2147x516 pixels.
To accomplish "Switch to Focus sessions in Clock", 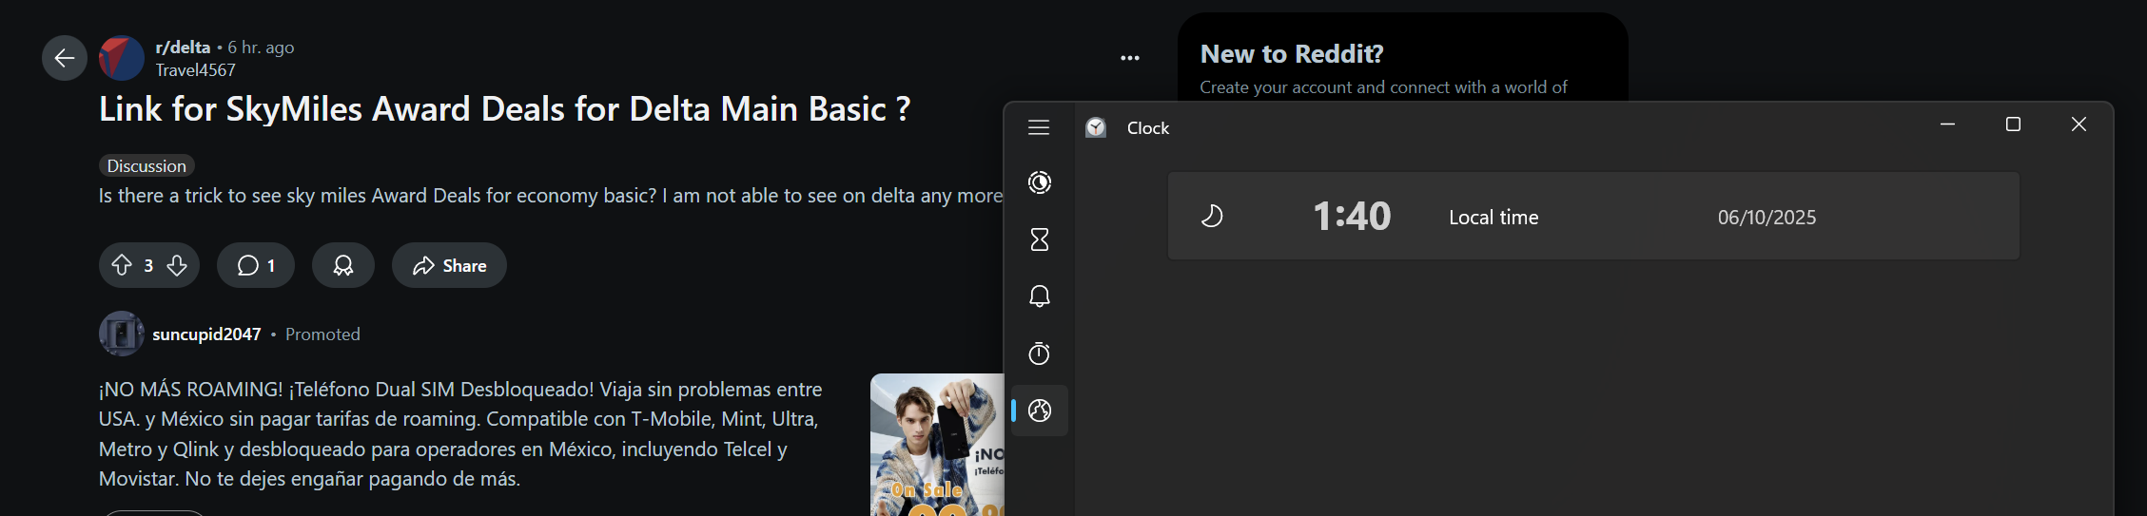I will point(1040,182).
